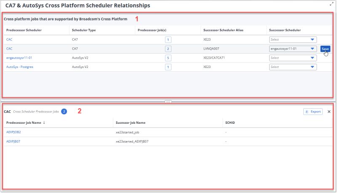Screen dimensions: 337x193
Task: Click the sort arrow beside Predecessor Job Name
Action: (x=44, y=123)
